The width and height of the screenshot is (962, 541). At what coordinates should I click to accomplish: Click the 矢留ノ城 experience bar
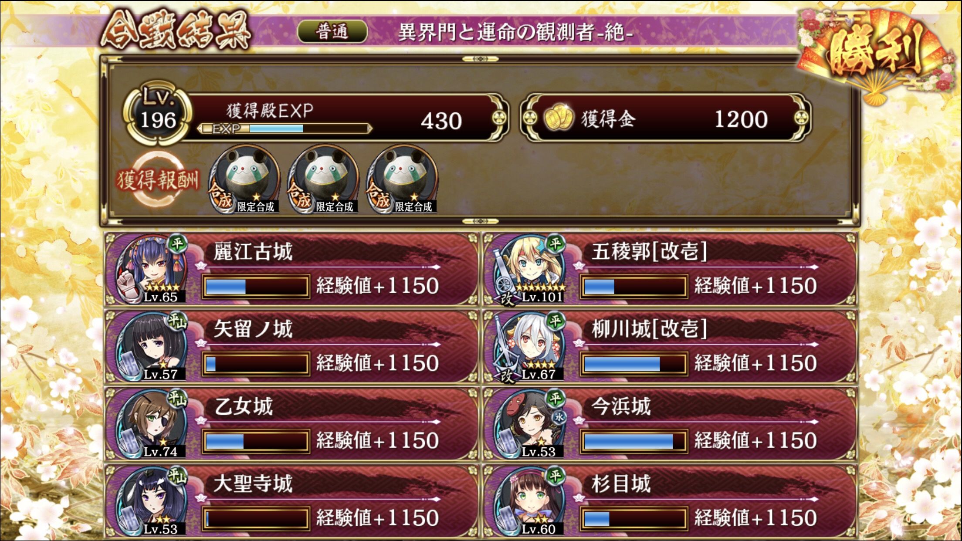(256, 364)
